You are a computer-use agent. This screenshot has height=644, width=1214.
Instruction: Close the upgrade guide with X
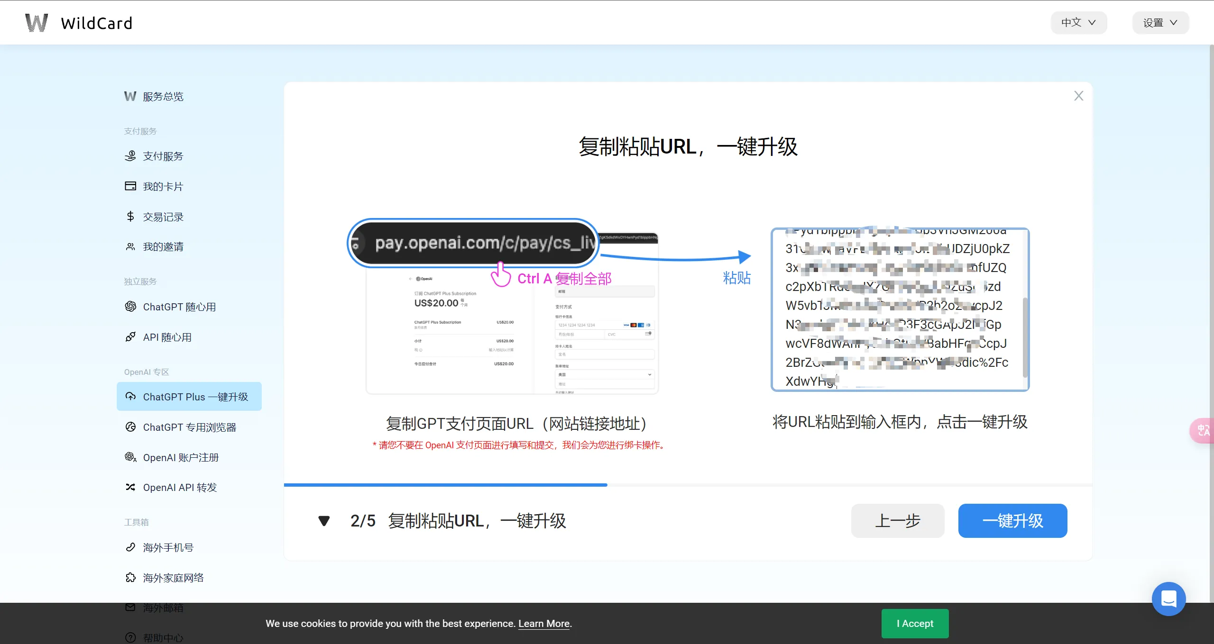(x=1078, y=96)
